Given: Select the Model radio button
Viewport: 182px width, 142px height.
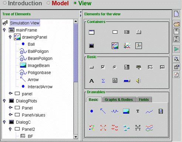Looking at the screenshot, I should pos(48,3).
